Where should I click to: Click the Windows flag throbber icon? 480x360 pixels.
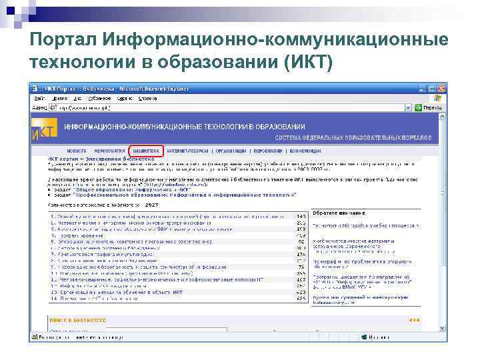(x=438, y=98)
